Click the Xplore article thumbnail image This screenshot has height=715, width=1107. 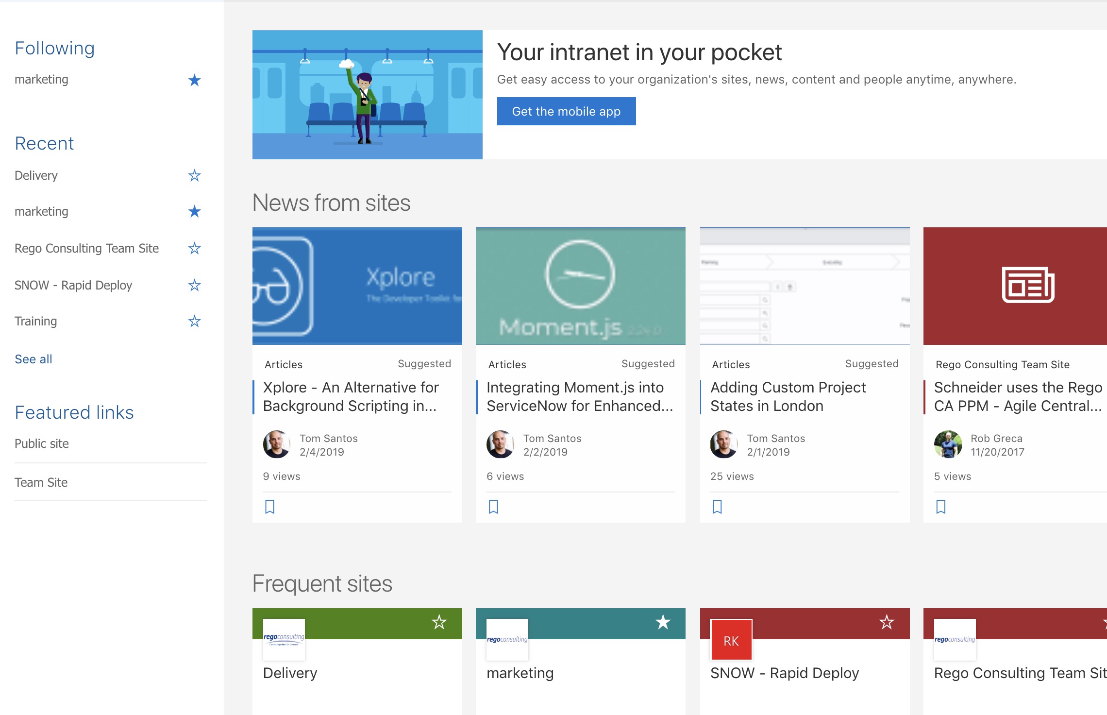click(x=357, y=286)
